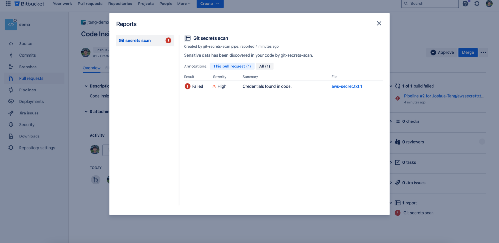Click the Bitbucket logo
The height and width of the screenshot is (243, 499).
click(x=30, y=4)
